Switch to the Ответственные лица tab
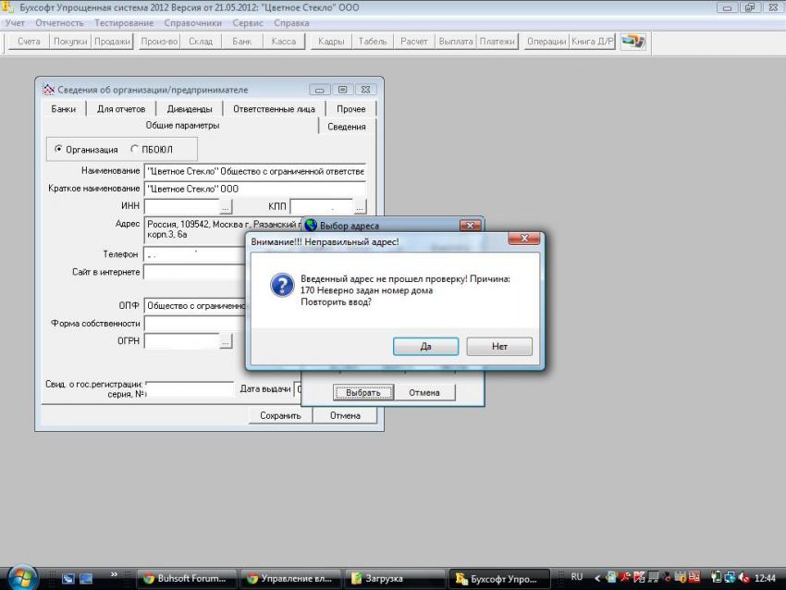This screenshot has height=590, width=786. 274,109
